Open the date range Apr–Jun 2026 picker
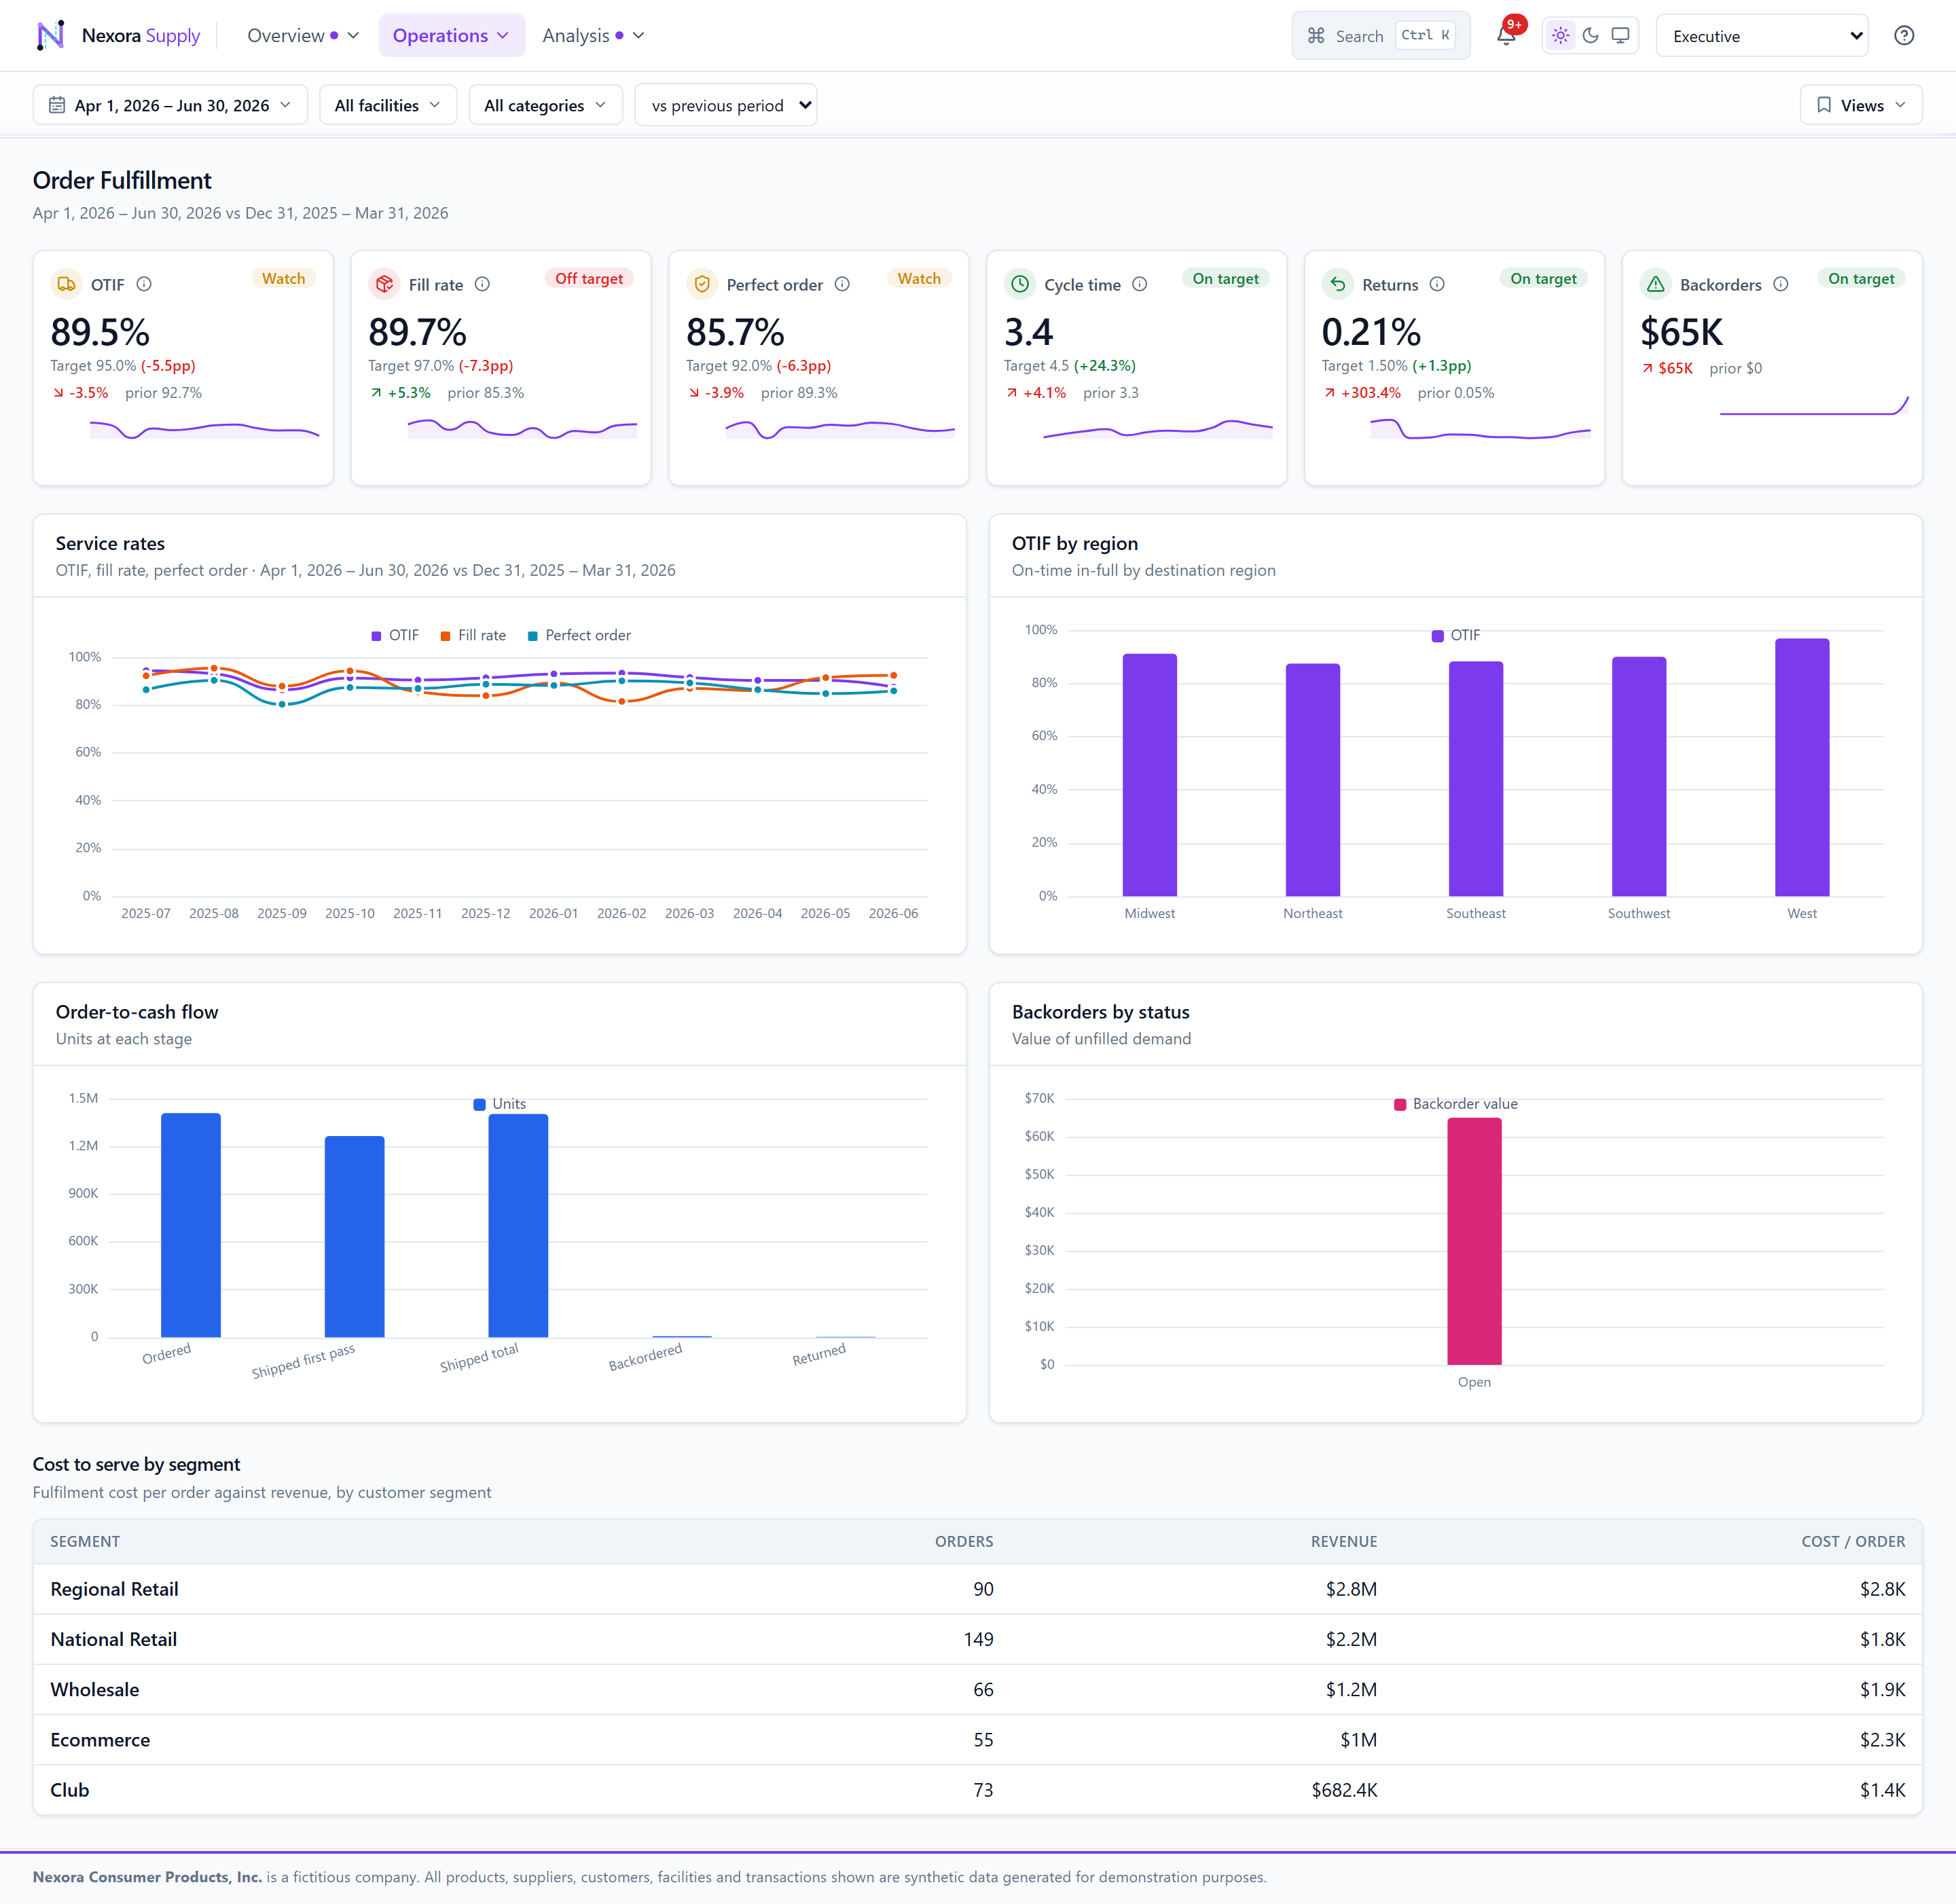The image size is (1956, 1904). pos(170,105)
